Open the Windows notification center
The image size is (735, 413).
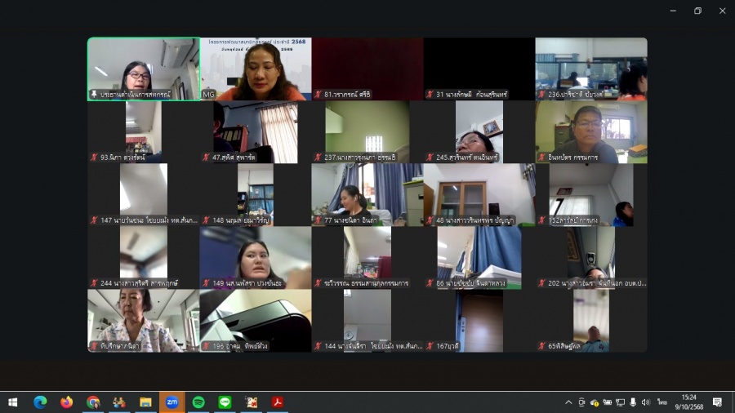click(x=717, y=402)
